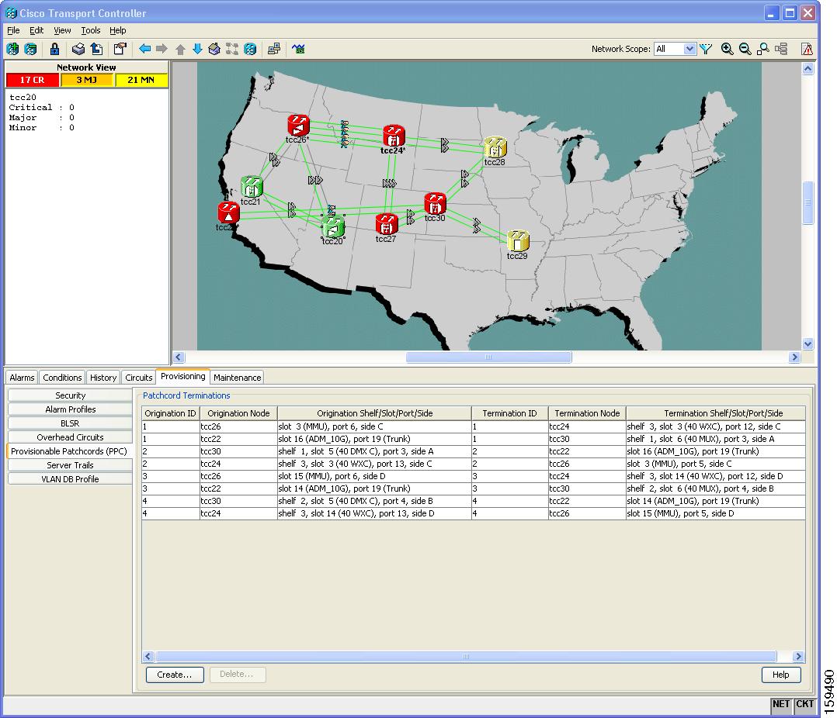Click the filter funnel icon
837x718 pixels.
coord(707,49)
